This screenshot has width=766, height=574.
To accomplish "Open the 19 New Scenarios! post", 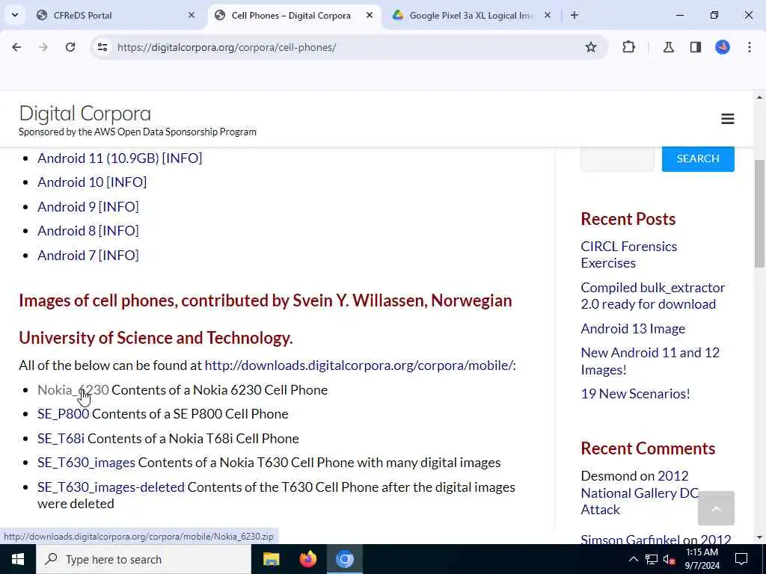I will tap(636, 393).
